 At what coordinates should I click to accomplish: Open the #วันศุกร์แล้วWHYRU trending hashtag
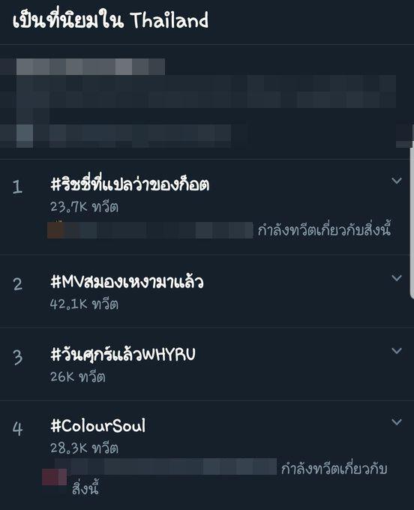tap(123, 354)
